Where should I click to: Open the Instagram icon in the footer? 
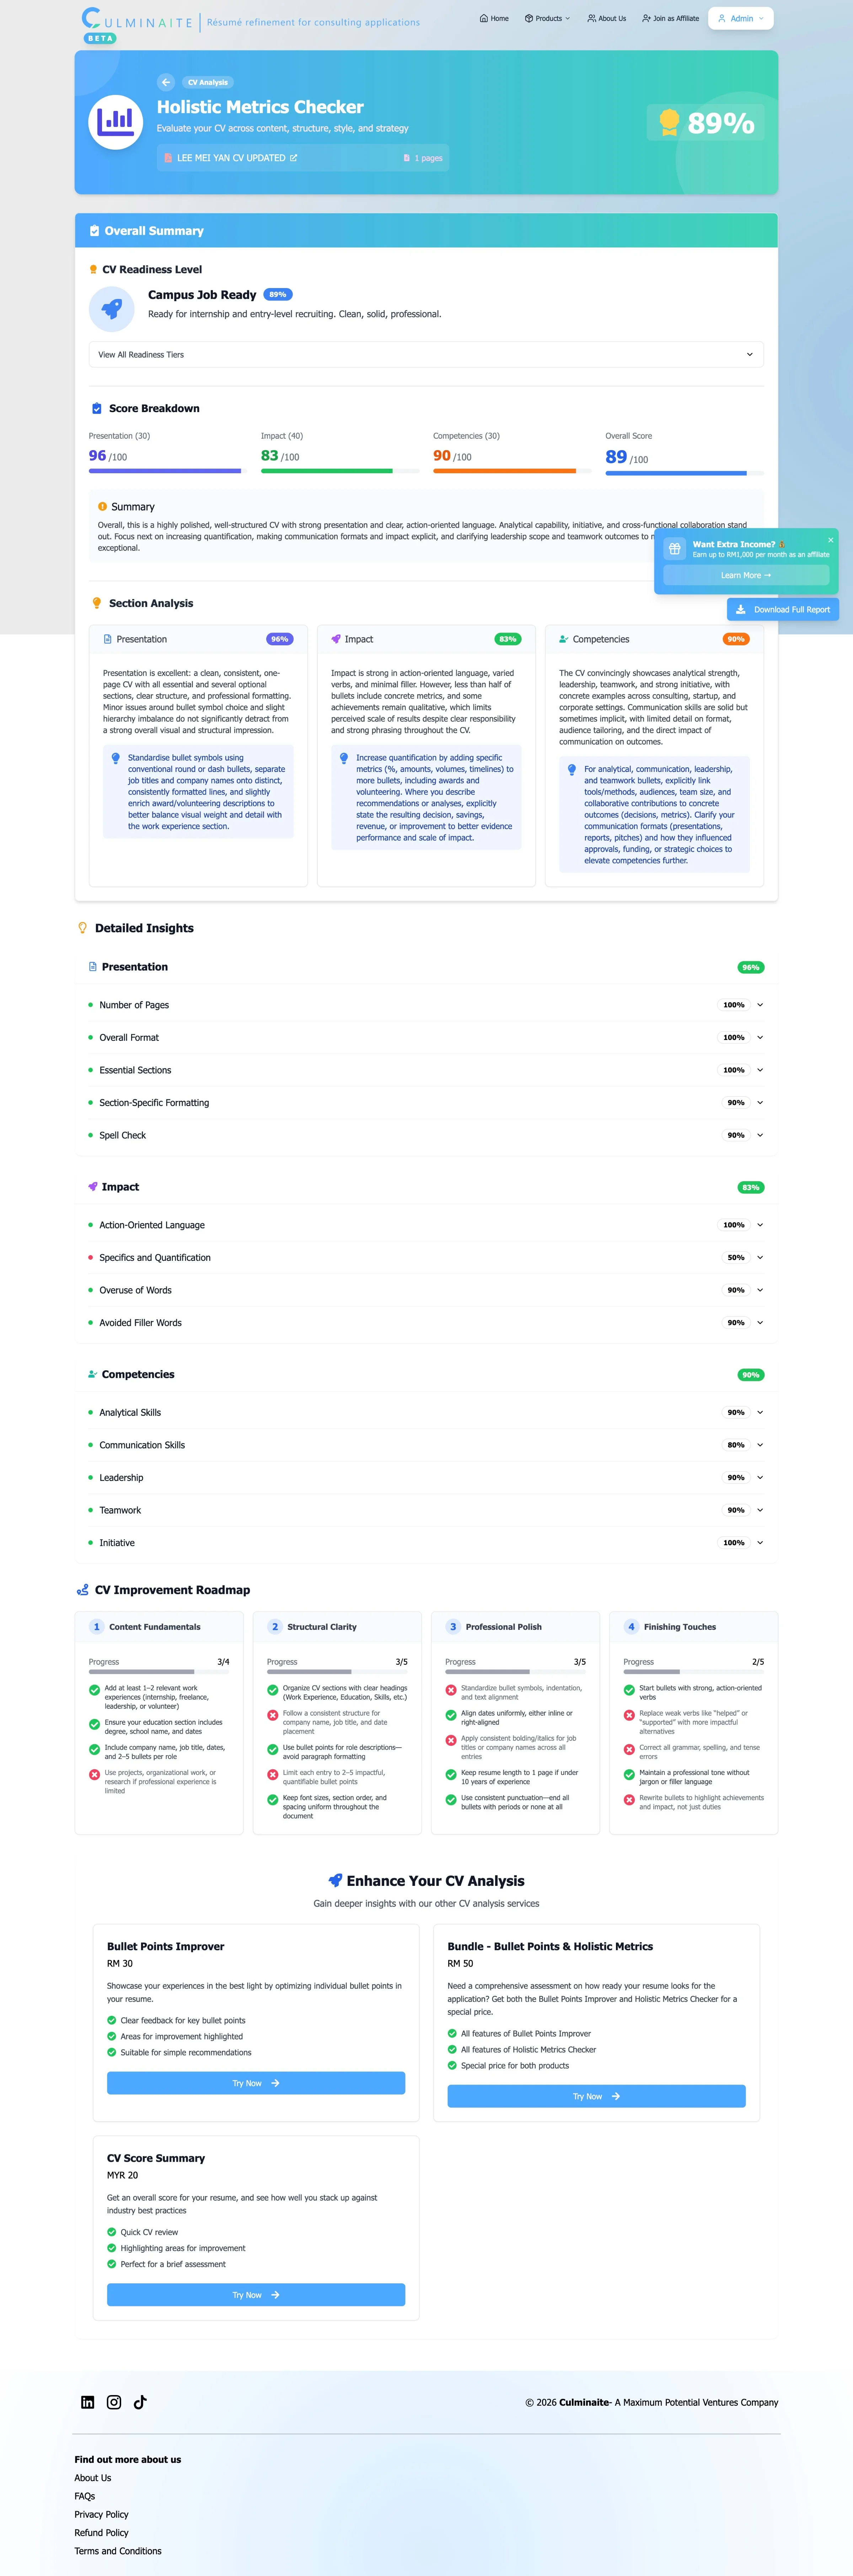(114, 2402)
